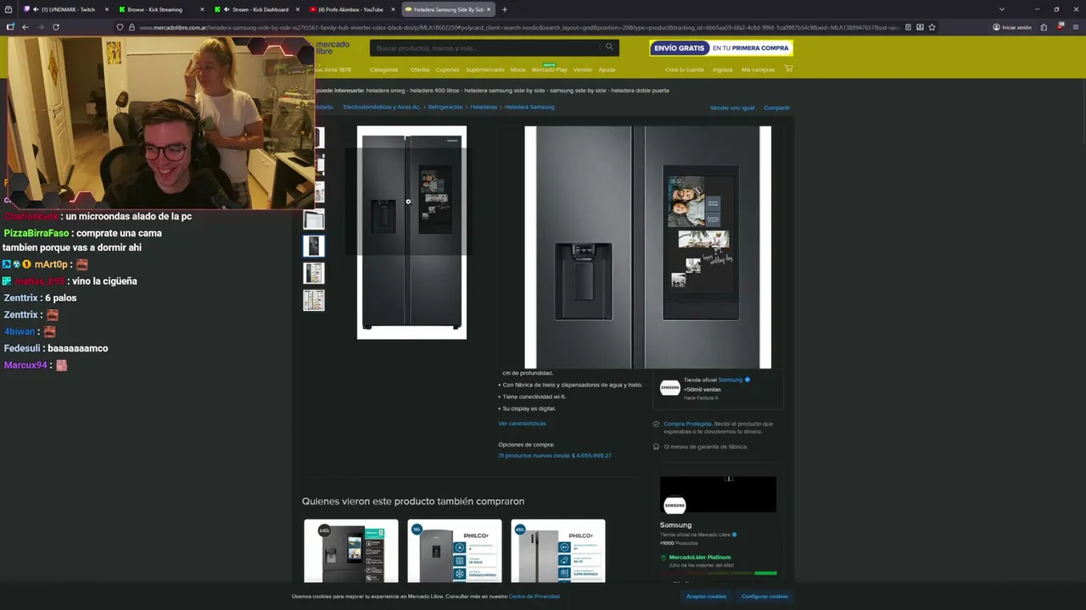Click the main fridge product image
Image resolution: width=1086 pixels, height=610 pixels.
click(x=411, y=232)
